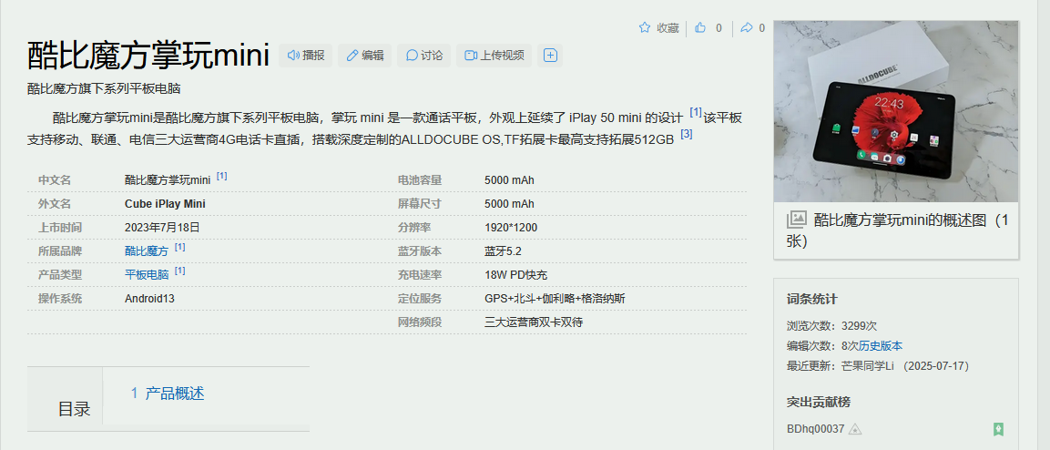Click the 编辑 pencil button

click(365, 56)
